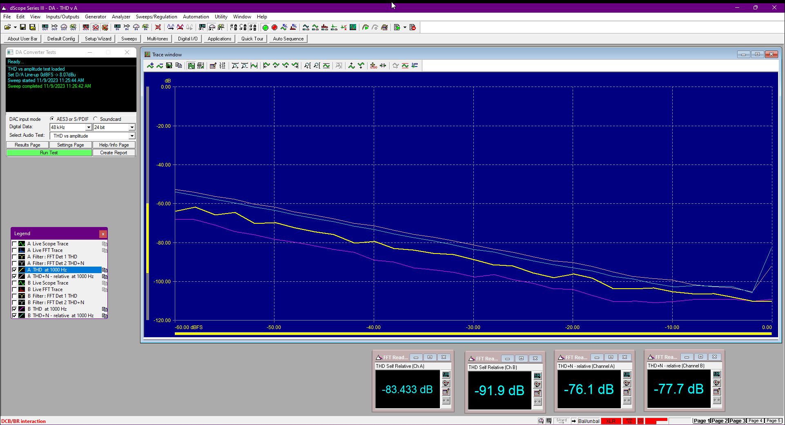Enable the A Live Scope Trace checkbox

coord(15,244)
